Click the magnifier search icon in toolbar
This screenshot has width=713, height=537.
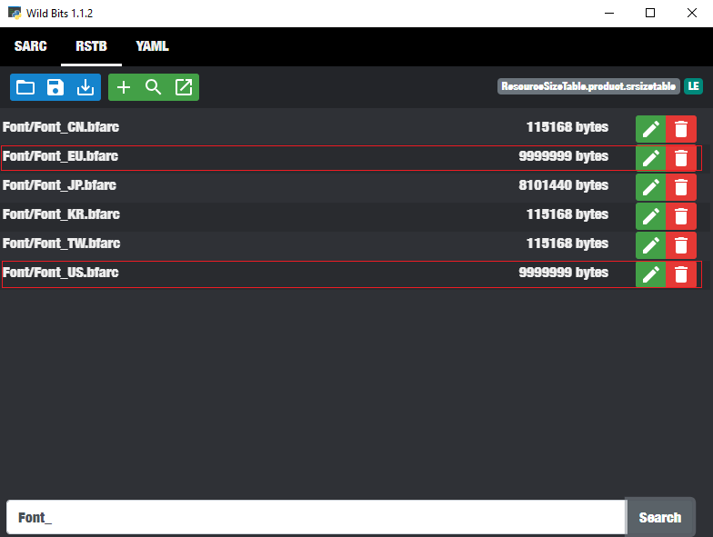click(x=153, y=87)
